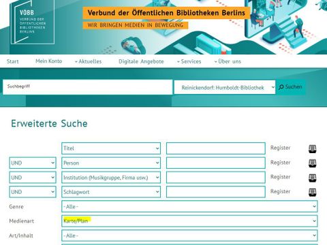Click the Verbund der Öffentlichen Bibliotheken Berlins banner
This screenshot has height=245, width=327.
[x=166, y=13]
